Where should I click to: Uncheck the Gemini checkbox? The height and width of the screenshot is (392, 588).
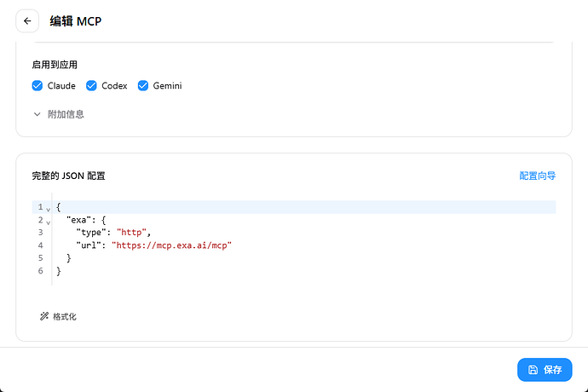click(143, 86)
